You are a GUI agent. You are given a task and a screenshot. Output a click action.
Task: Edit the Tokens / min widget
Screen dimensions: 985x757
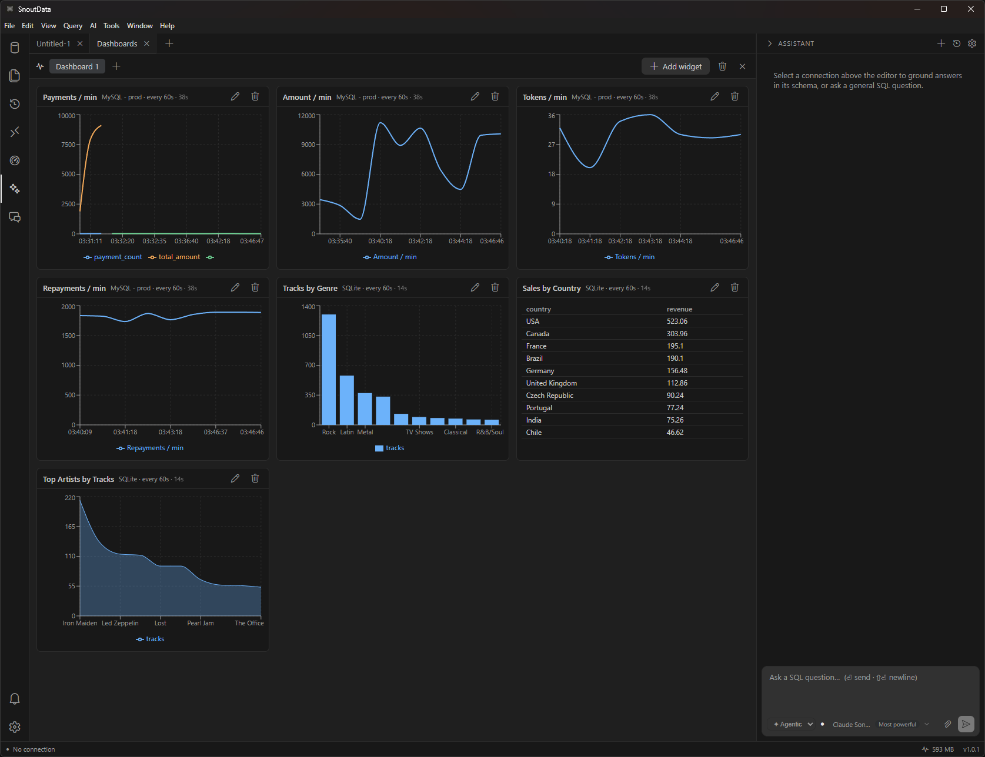715,96
